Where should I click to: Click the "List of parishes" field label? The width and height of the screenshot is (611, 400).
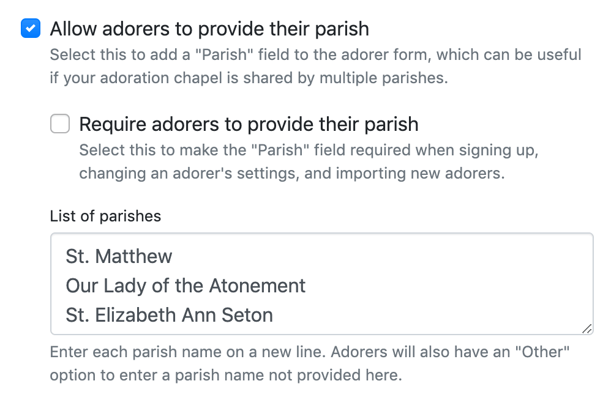click(105, 216)
